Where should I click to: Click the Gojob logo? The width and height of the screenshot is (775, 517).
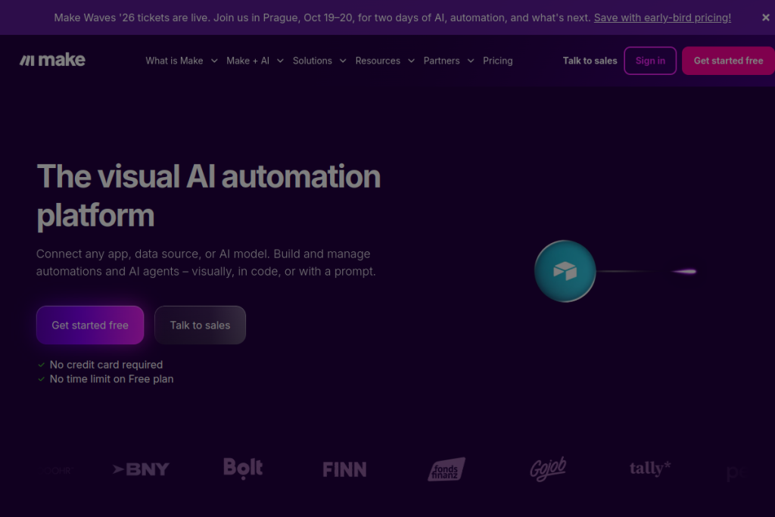coord(548,469)
